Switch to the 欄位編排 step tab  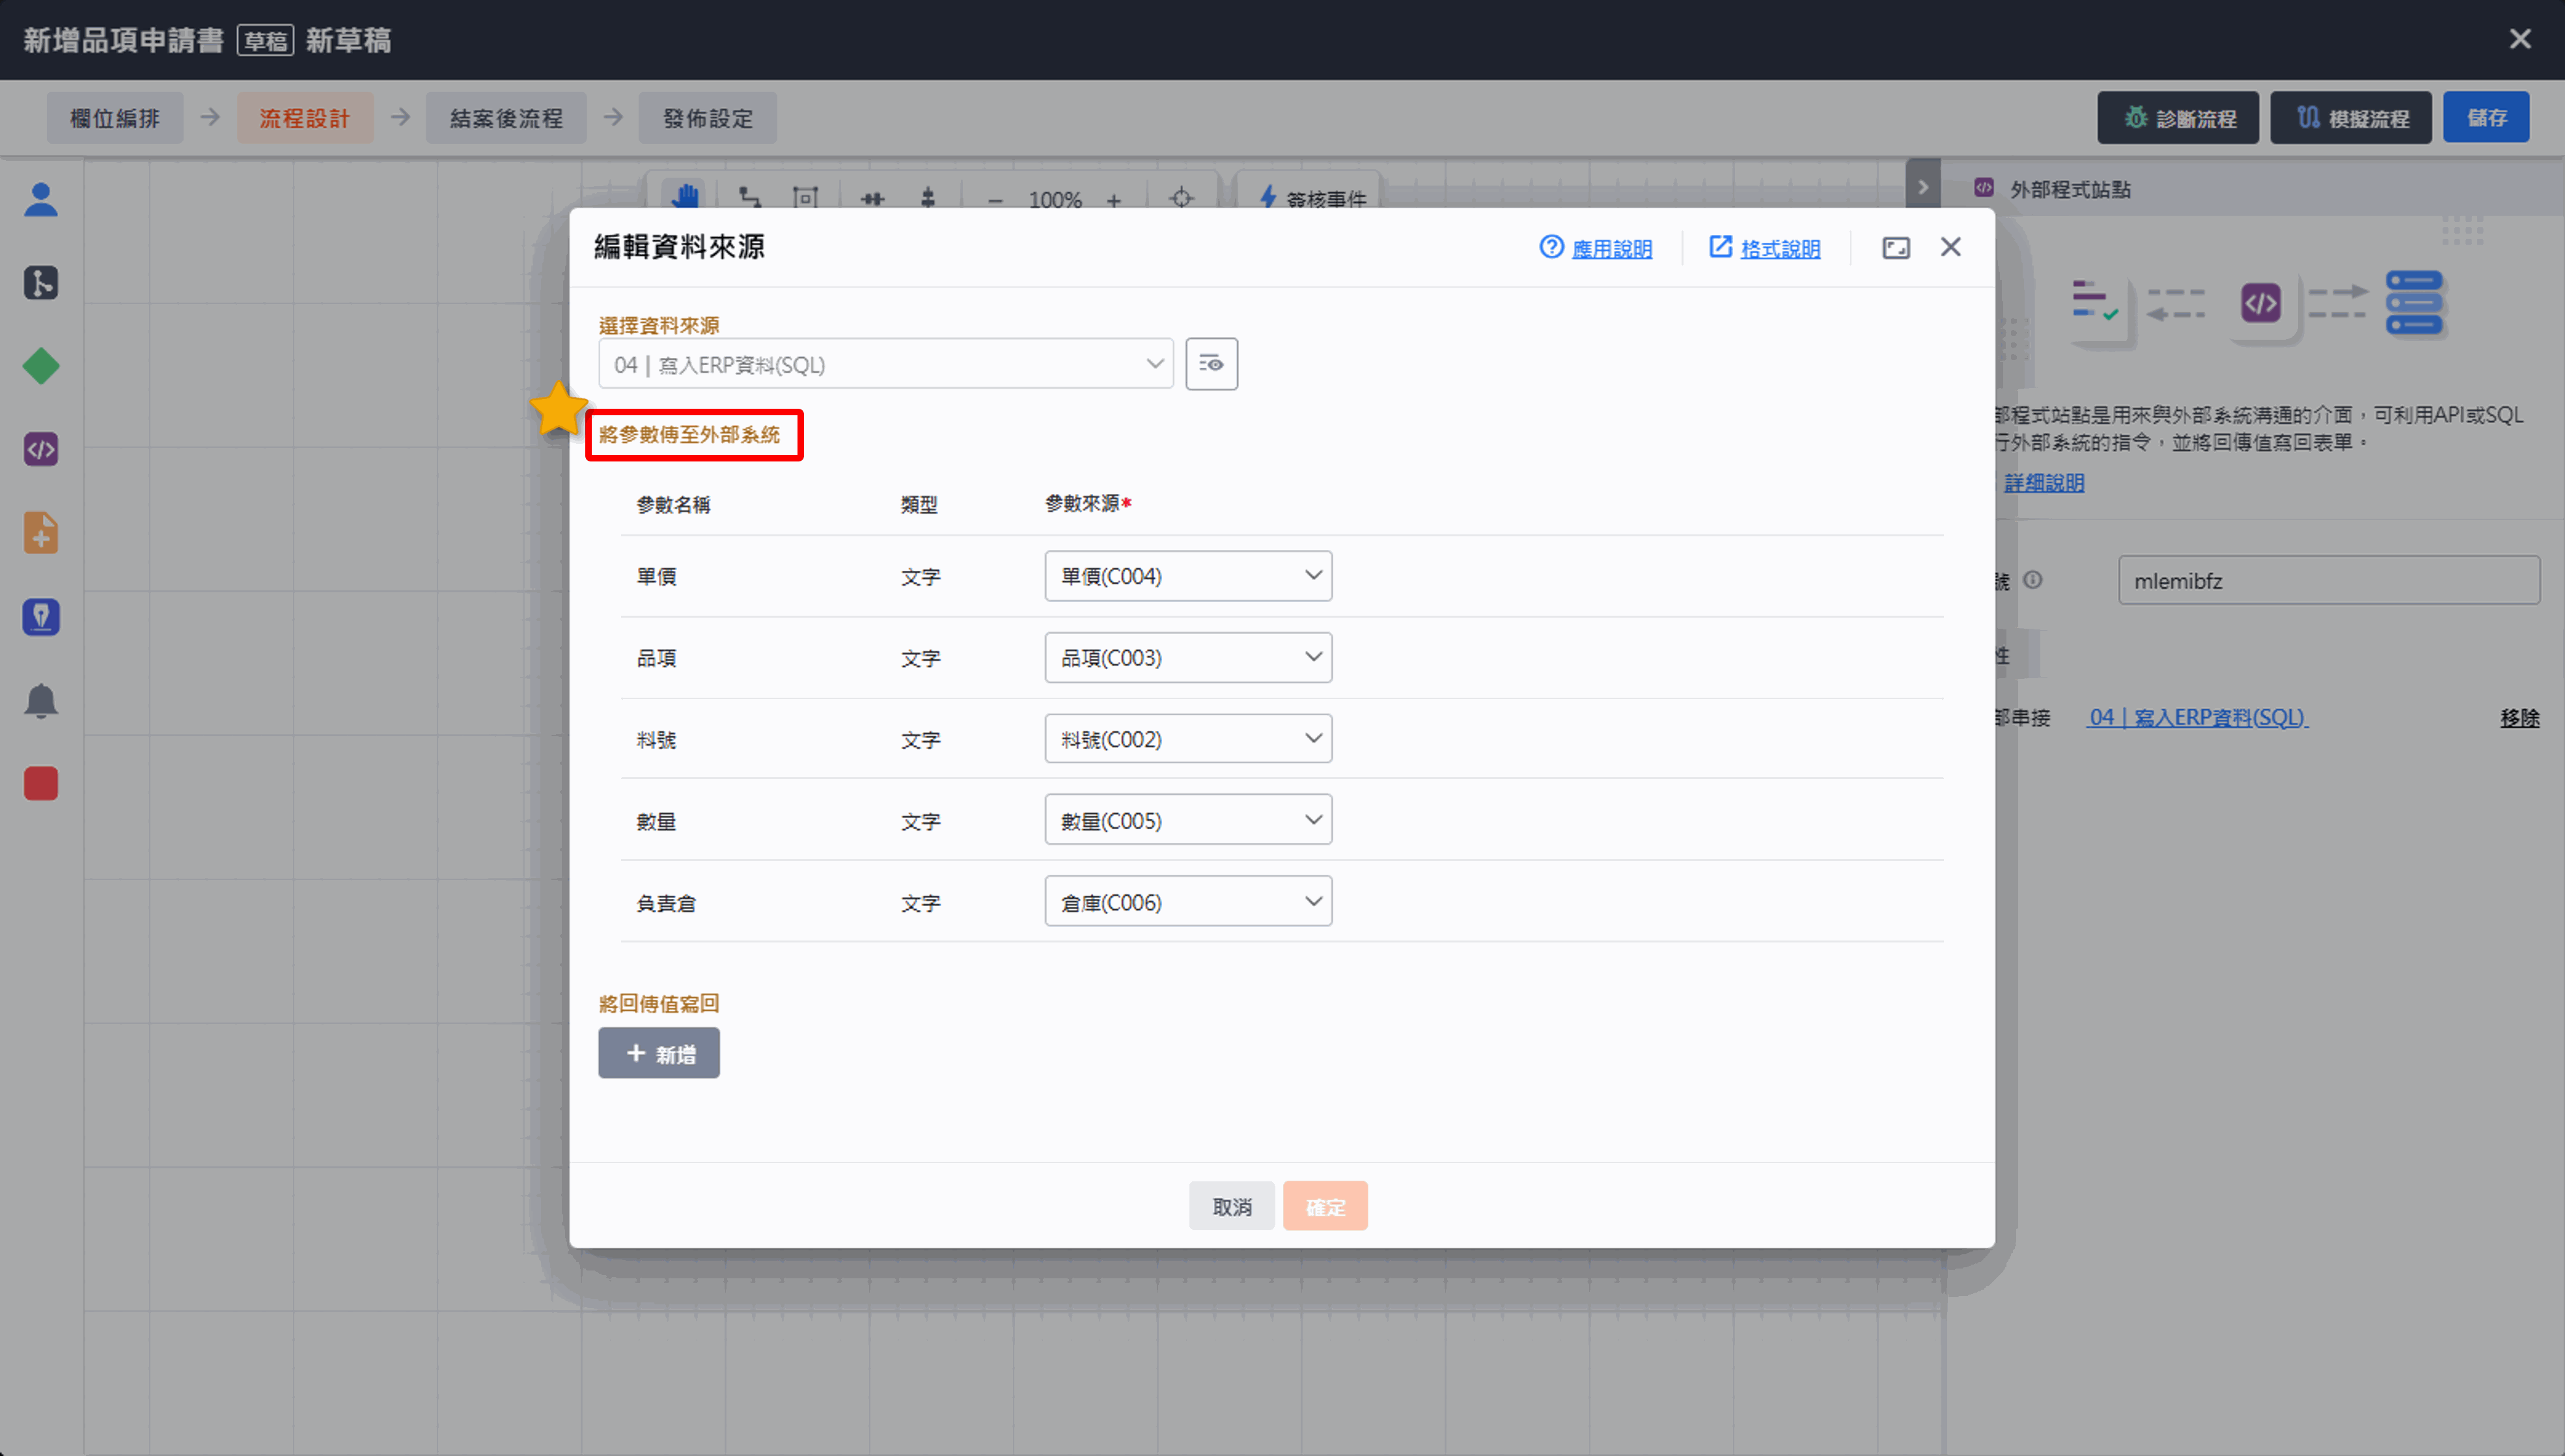pyautogui.click(x=115, y=118)
